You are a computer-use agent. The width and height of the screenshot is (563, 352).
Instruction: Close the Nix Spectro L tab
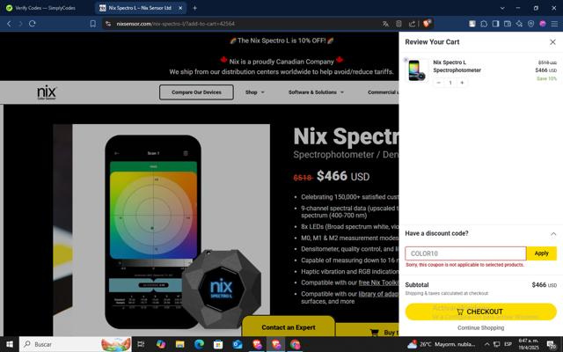coord(180,8)
